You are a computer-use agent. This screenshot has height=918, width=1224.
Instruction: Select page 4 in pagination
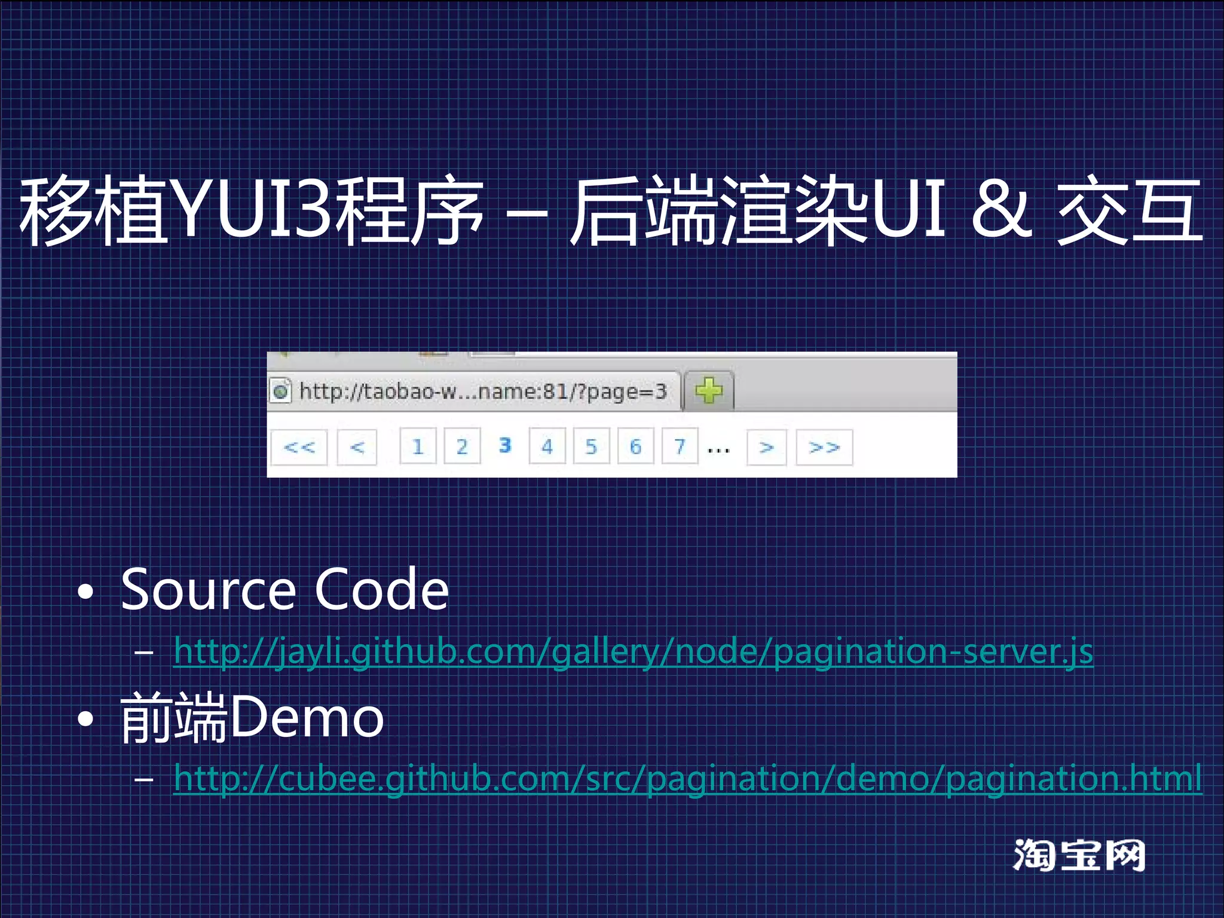547,446
